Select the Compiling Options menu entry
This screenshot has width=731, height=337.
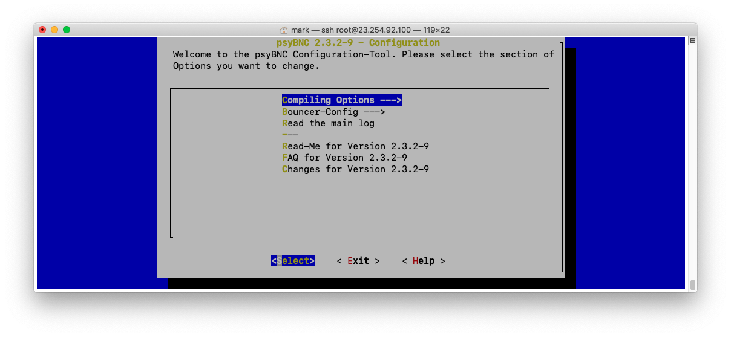pos(342,100)
